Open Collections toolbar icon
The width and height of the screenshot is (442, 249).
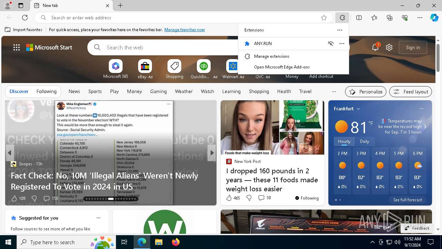pos(390,18)
